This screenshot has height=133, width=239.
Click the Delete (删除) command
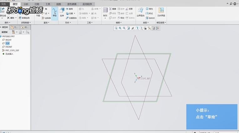click(x=11, y=18)
